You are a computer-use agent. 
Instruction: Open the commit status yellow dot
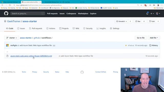[x=126, y=45]
